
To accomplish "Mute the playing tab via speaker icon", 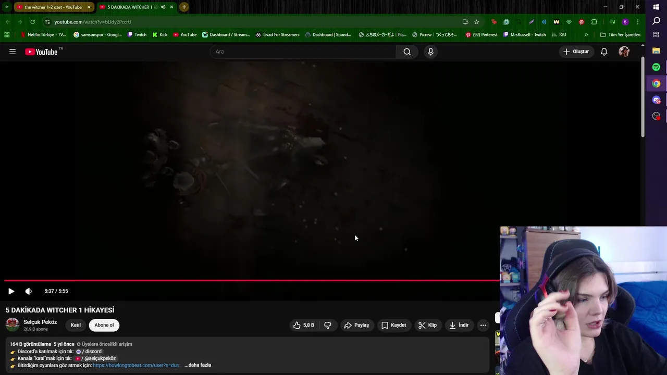I will pos(163,7).
